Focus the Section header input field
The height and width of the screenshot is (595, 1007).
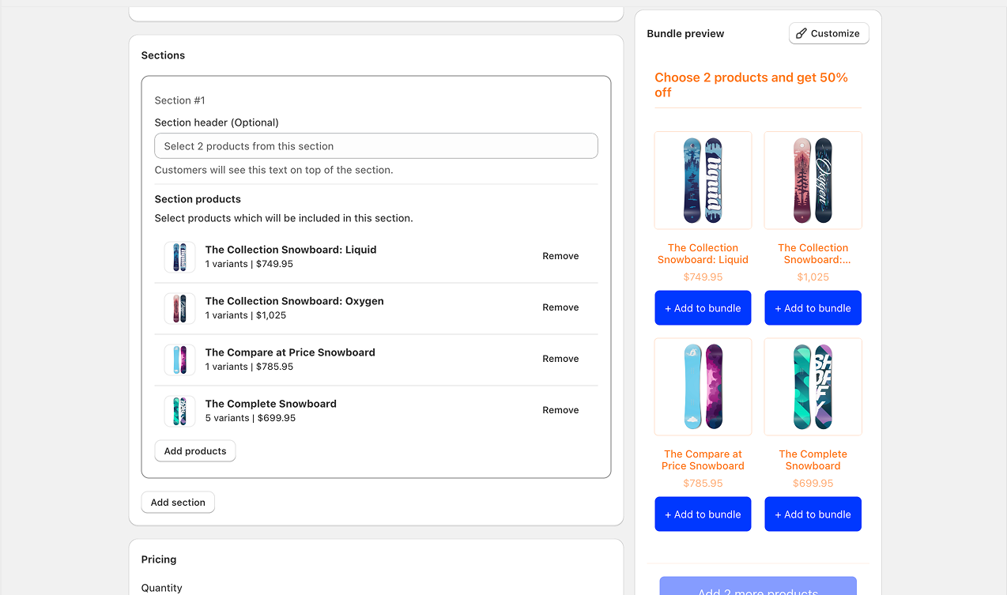click(x=375, y=146)
